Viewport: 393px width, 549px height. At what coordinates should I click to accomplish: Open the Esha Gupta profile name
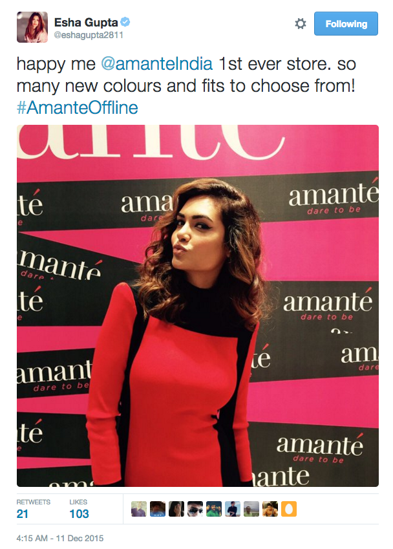[x=86, y=23]
